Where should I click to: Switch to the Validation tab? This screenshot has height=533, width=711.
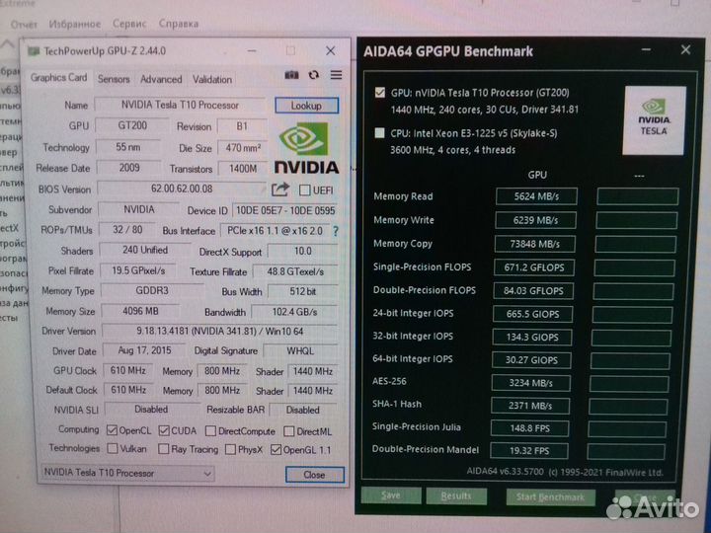[211, 80]
